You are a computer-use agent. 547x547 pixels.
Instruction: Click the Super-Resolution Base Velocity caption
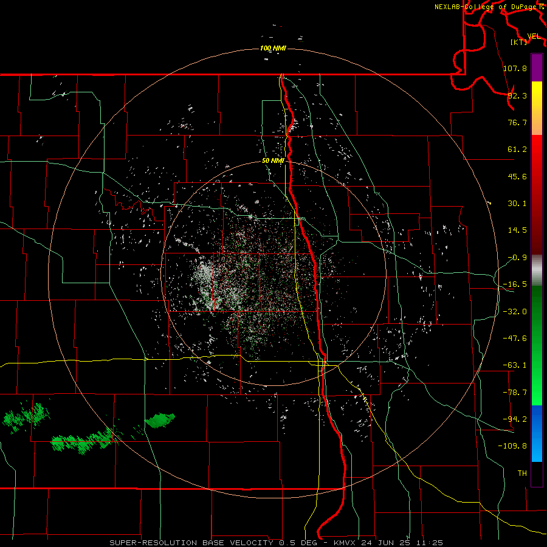click(x=277, y=543)
